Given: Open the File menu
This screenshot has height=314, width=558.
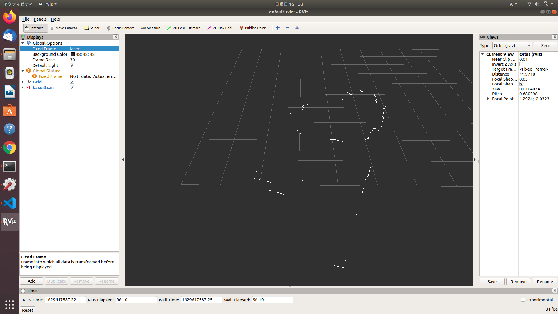Looking at the screenshot, I should point(26,19).
